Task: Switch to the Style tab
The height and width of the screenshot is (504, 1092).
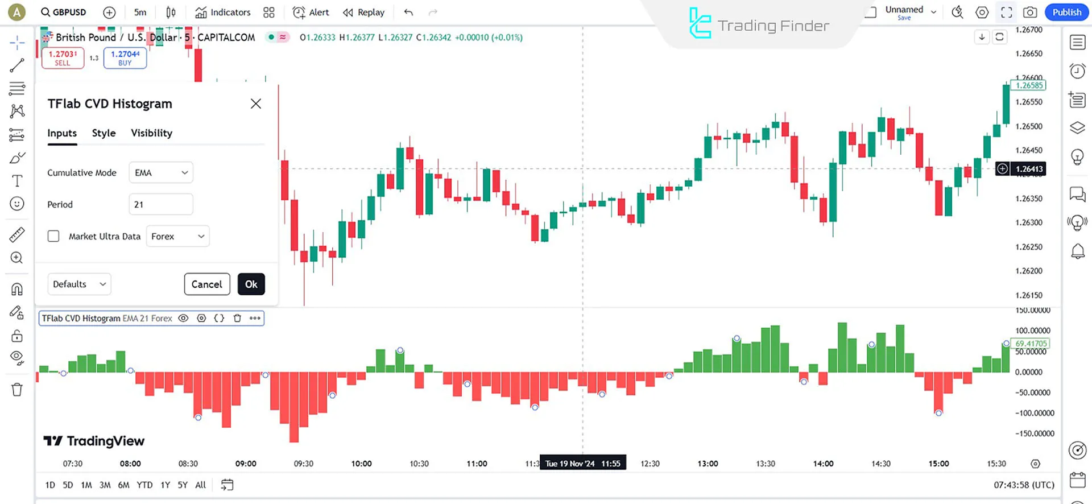Action: point(104,133)
